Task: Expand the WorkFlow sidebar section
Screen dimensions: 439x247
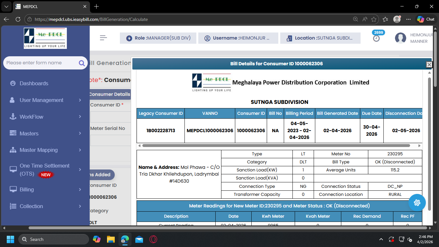Action: (31, 117)
